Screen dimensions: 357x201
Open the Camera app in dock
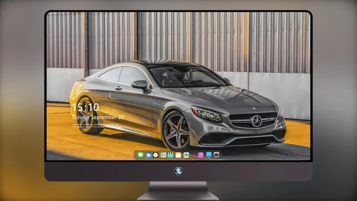[x=216, y=155]
